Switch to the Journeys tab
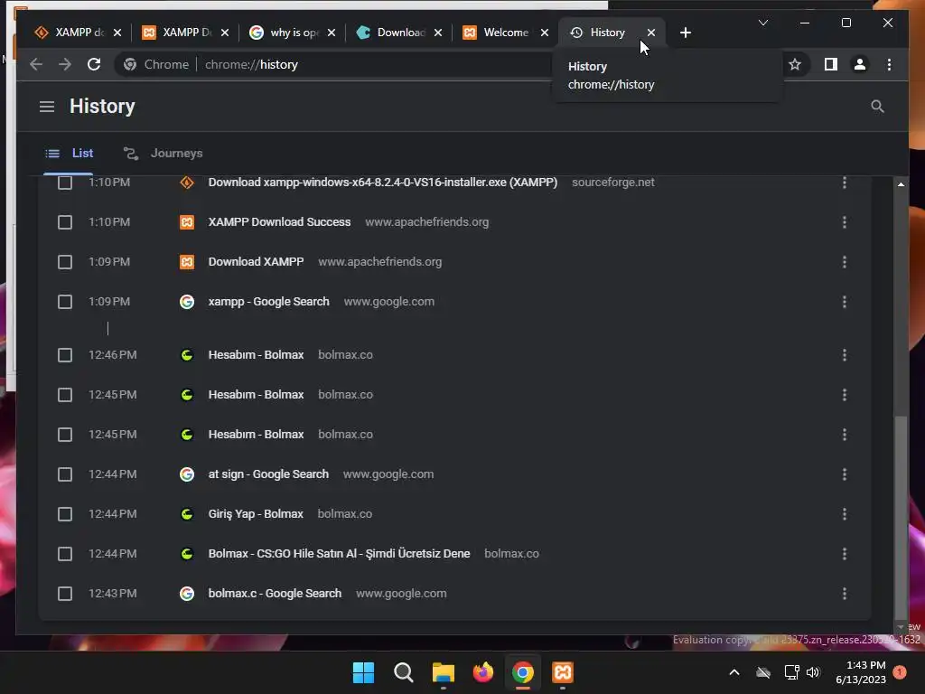925x694 pixels. (163, 154)
